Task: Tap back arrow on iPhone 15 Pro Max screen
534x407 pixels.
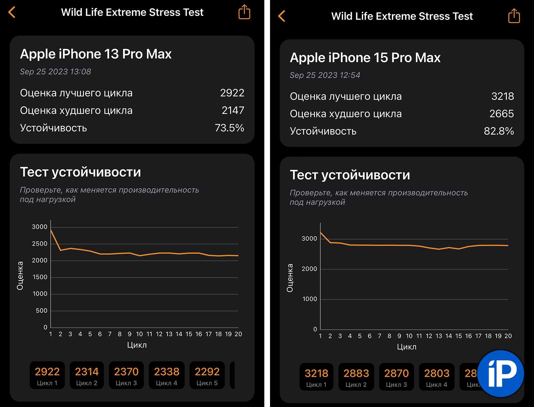Action: click(282, 16)
